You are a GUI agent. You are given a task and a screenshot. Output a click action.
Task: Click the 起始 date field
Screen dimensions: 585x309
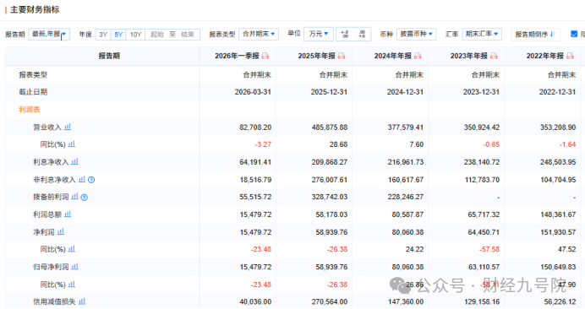[157, 35]
